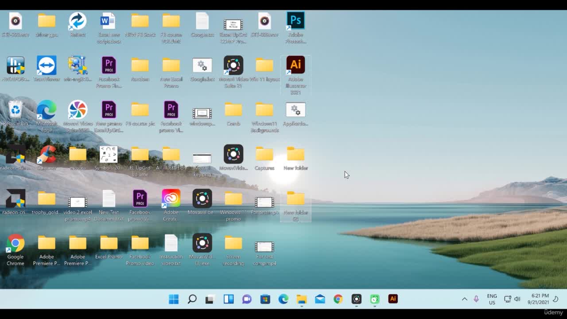Select the Movavi key.png image file

click(x=202, y=164)
